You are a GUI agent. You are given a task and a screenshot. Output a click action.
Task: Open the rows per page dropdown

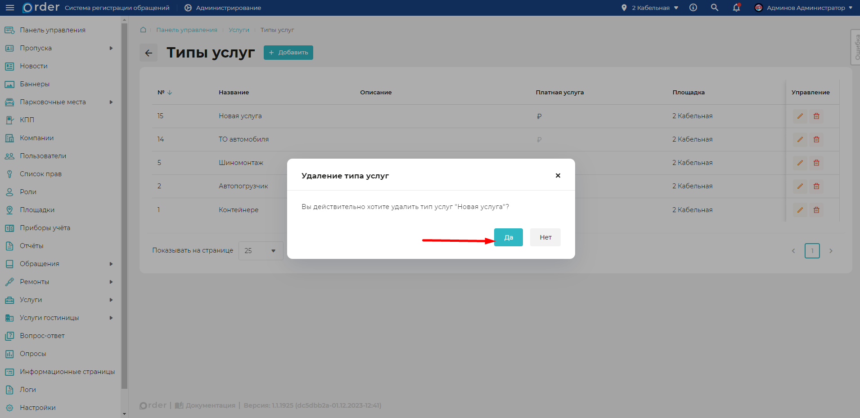(x=261, y=251)
